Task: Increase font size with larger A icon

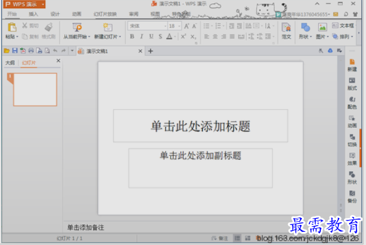Action: [186, 26]
